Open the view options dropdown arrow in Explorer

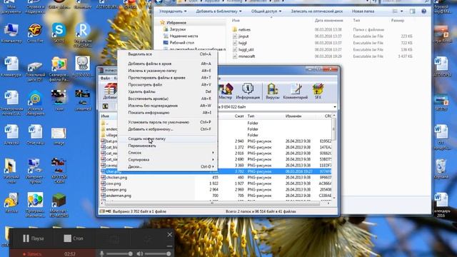point(401,11)
